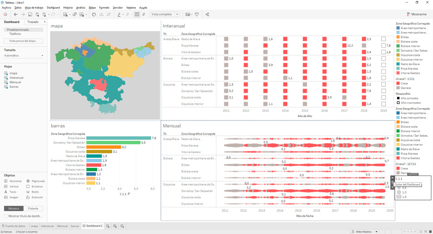Expand the Tamaño Automático dropdown
This screenshot has width=433, height=234.
pyautogui.click(x=24, y=56)
